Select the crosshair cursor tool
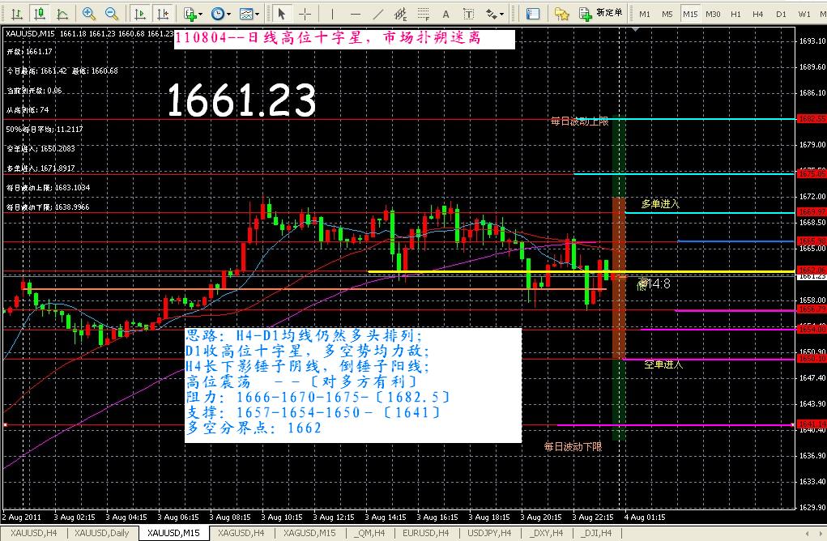Viewport: 827px width, 541px height. (x=305, y=14)
